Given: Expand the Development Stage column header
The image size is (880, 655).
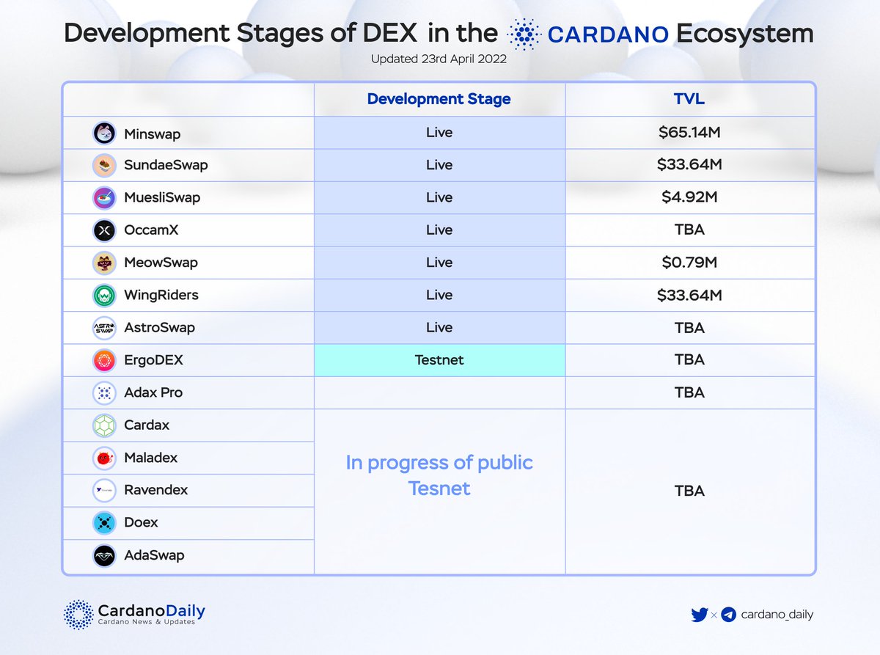Looking at the screenshot, I should tap(439, 99).
